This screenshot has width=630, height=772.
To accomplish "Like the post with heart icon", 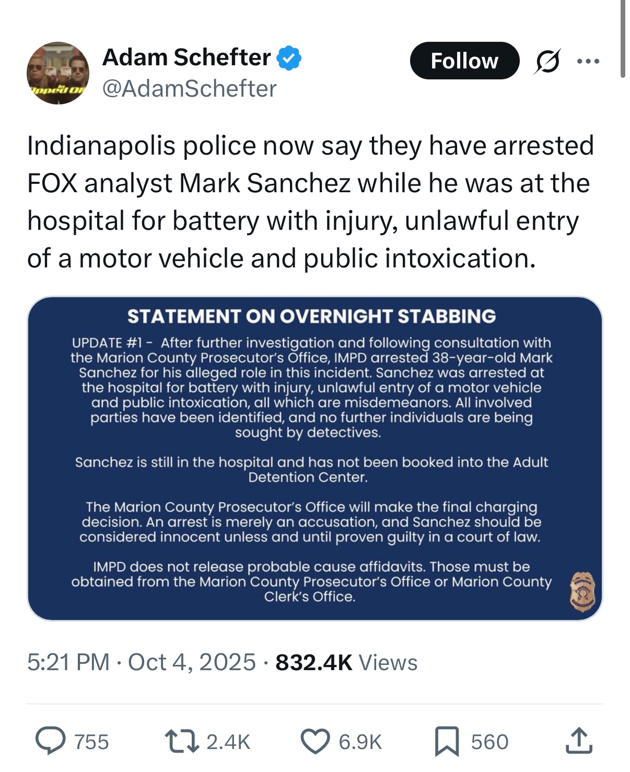I will [x=316, y=741].
